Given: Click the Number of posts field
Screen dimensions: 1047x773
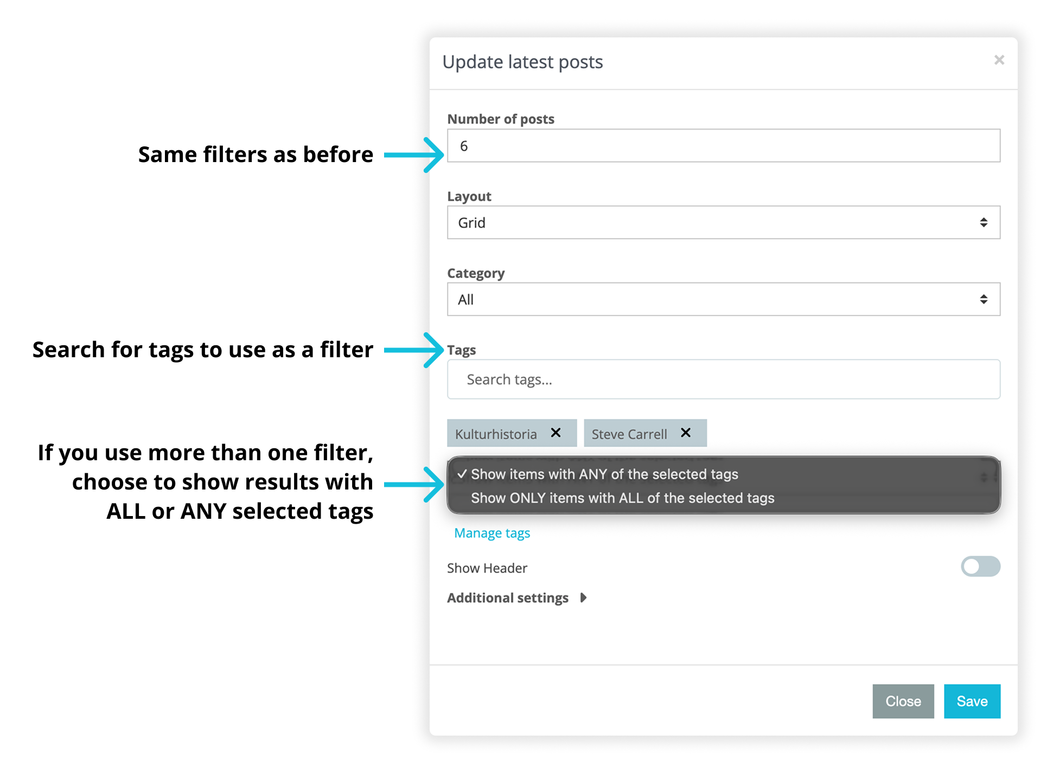Looking at the screenshot, I should point(723,146).
